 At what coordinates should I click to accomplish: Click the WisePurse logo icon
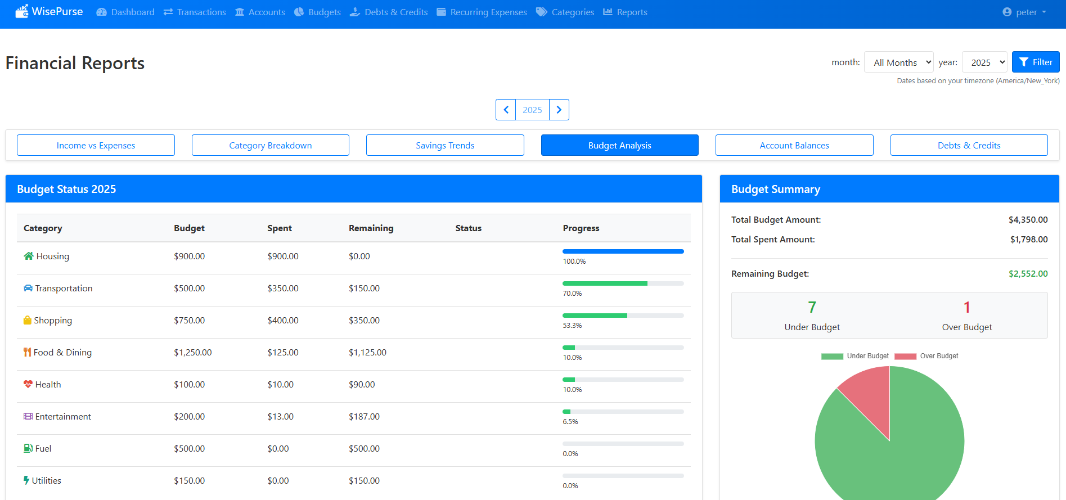[x=21, y=11]
